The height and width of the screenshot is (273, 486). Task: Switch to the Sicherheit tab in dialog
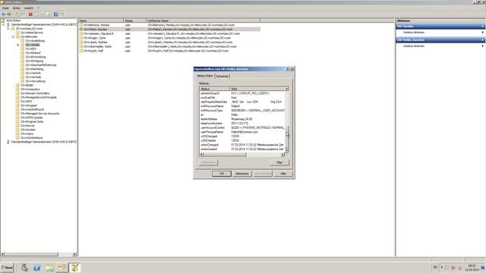(x=222, y=76)
